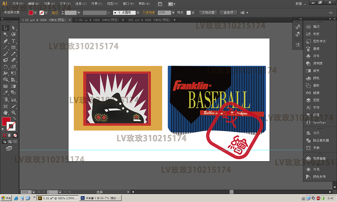Select the Rectangle tool

[13, 48]
